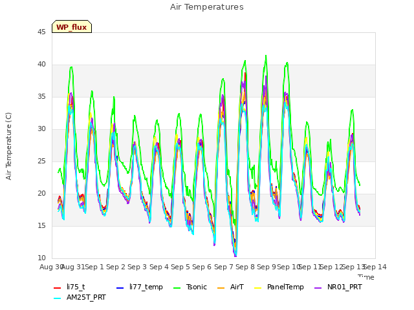Toggle the NR01_PRT legend entry
This screenshot has height=310, width=414.
[338, 287]
